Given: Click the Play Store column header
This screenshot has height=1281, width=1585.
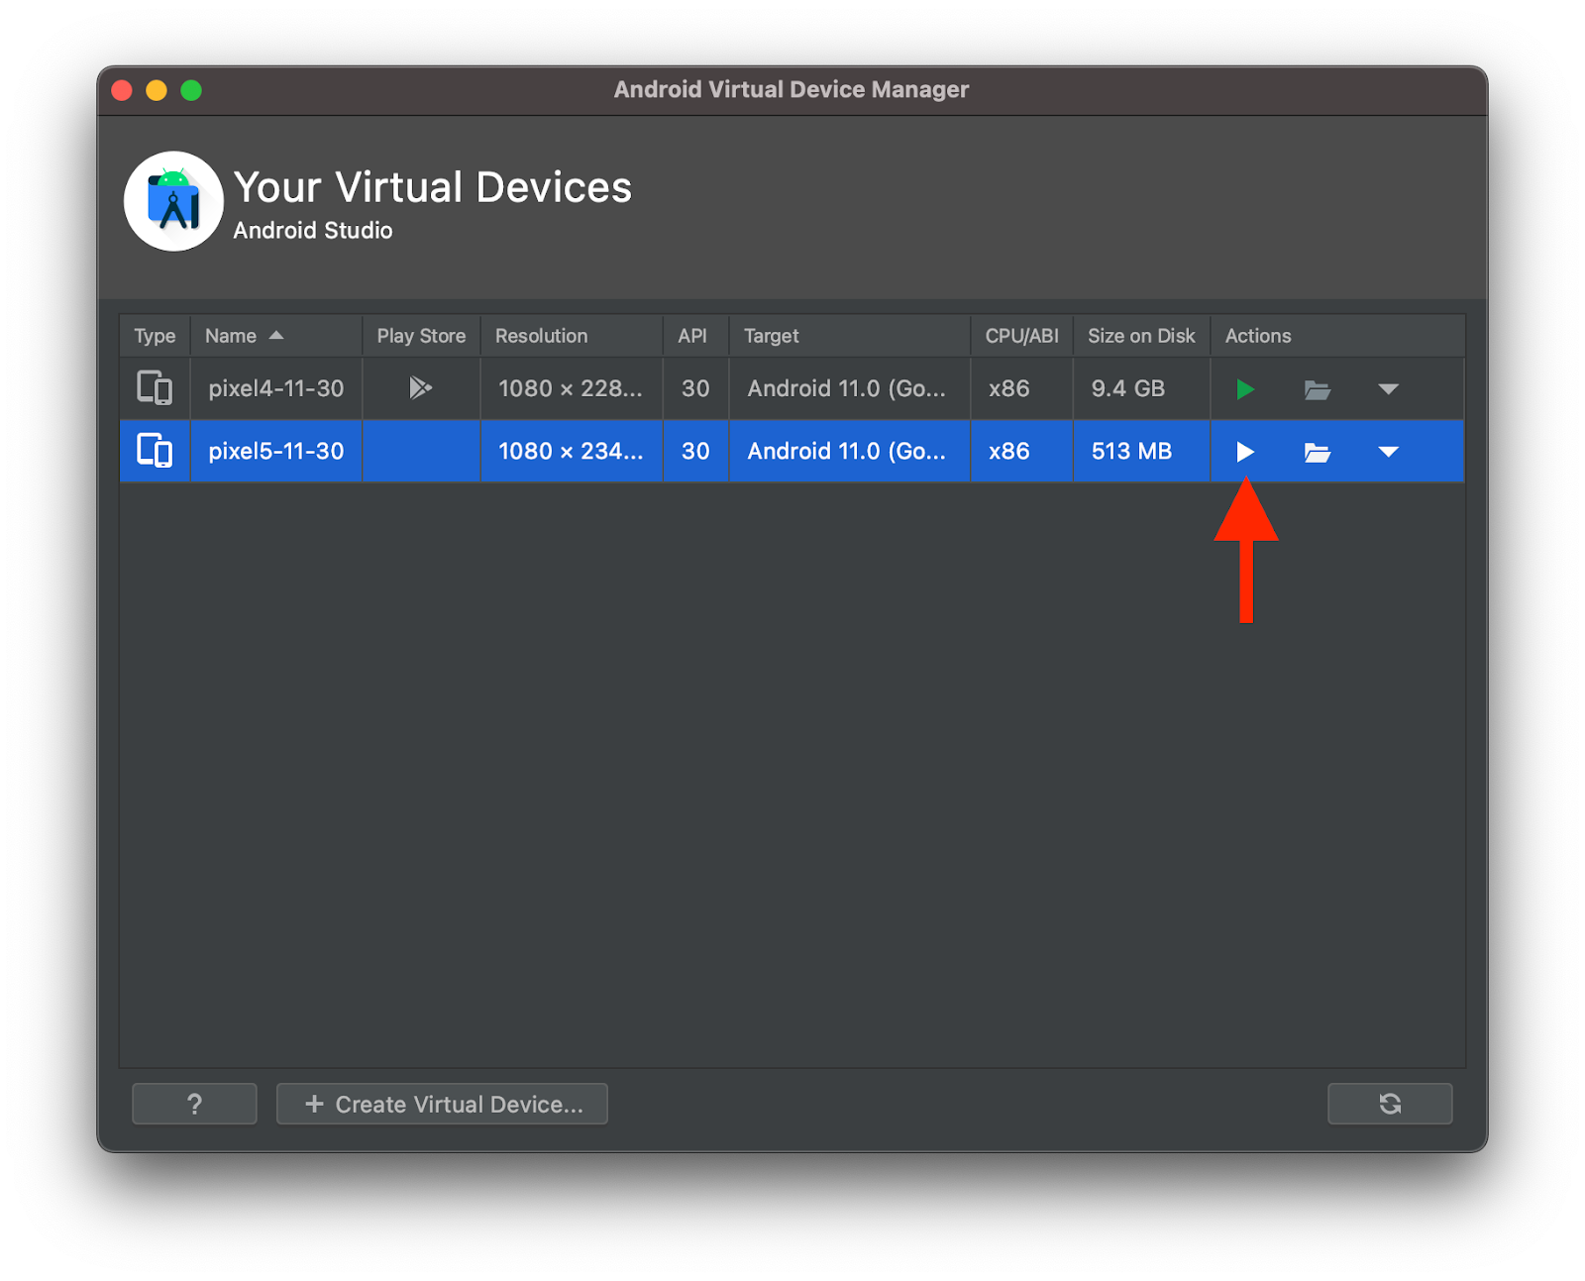Looking at the screenshot, I should [421, 336].
